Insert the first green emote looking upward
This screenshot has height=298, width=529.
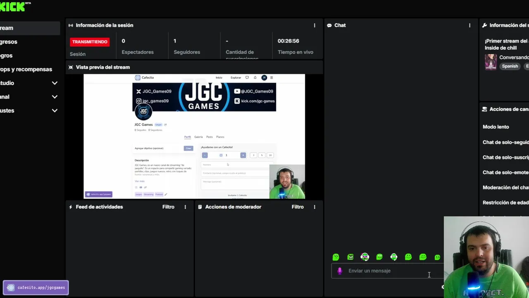click(336, 257)
